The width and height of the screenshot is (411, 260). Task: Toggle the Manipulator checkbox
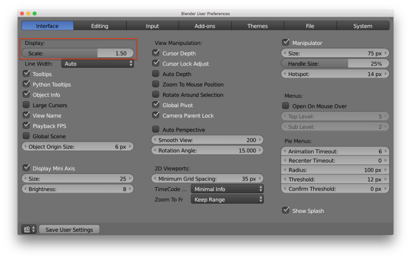[x=285, y=42]
